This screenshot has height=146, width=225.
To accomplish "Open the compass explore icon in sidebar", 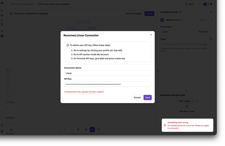I will (2, 15).
